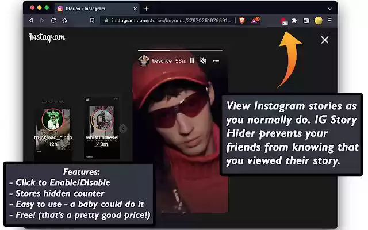Open the browser hamburger menu
The height and width of the screenshot is (230, 368).
[x=329, y=21]
